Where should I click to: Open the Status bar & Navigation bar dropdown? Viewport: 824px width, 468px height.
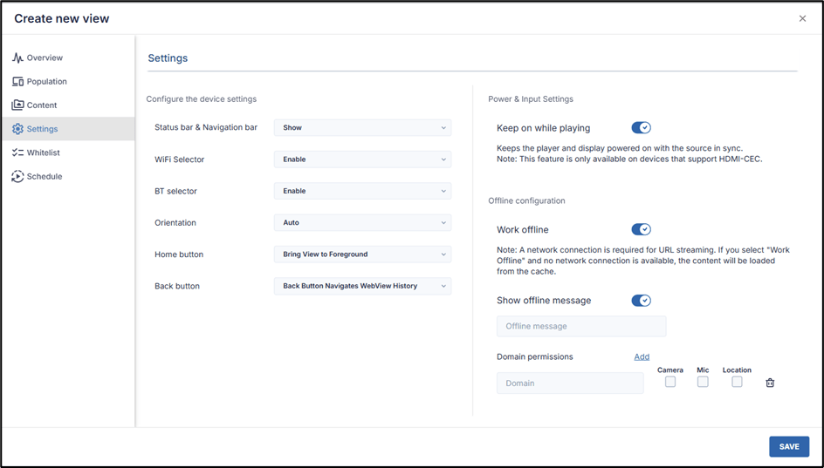click(362, 127)
